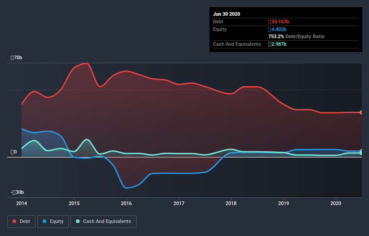Click the 33.157b debt value
The image size is (369, 236).
(x=279, y=22)
